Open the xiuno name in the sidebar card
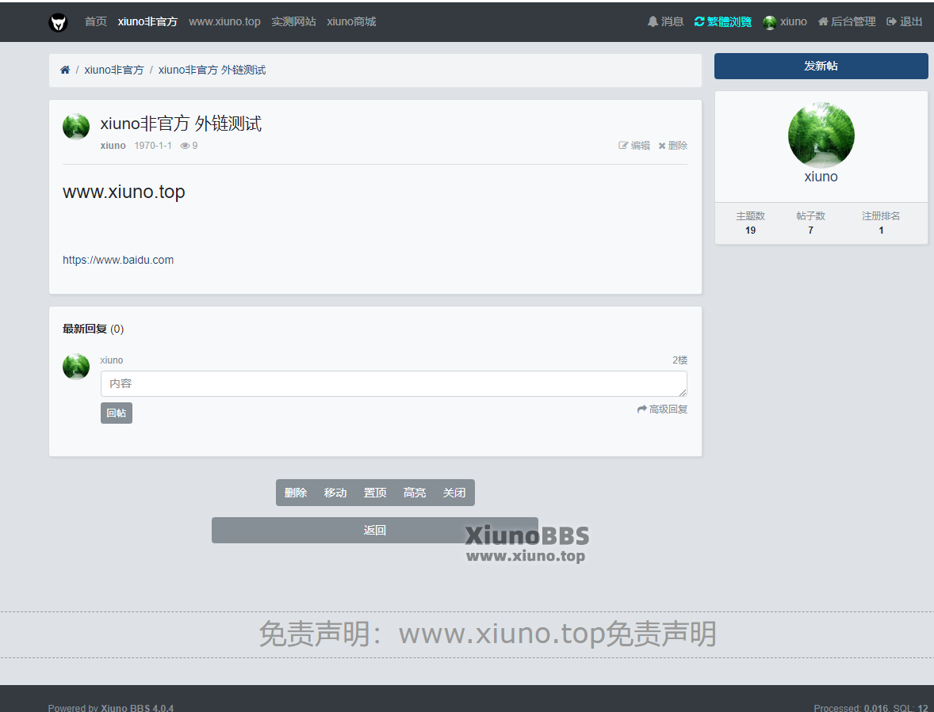The width and height of the screenshot is (934, 712). click(821, 177)
